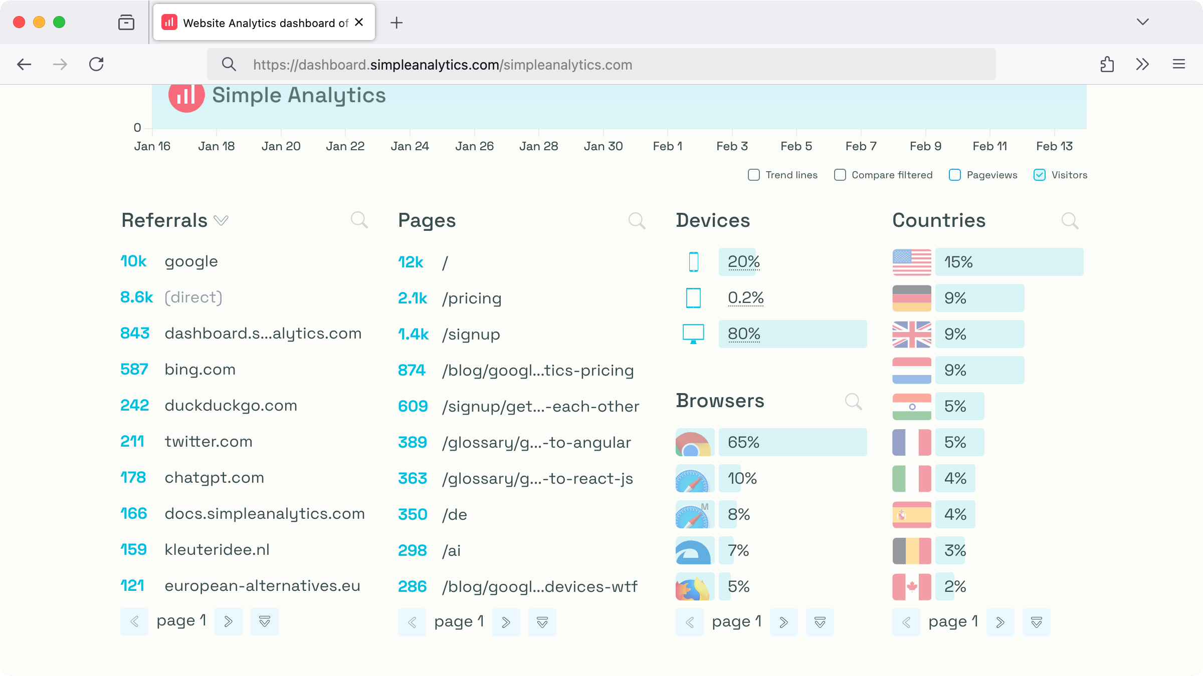Screen dimensions: 1203x676
Task: Click the Canada flag
Action: [x=912, y=586]
